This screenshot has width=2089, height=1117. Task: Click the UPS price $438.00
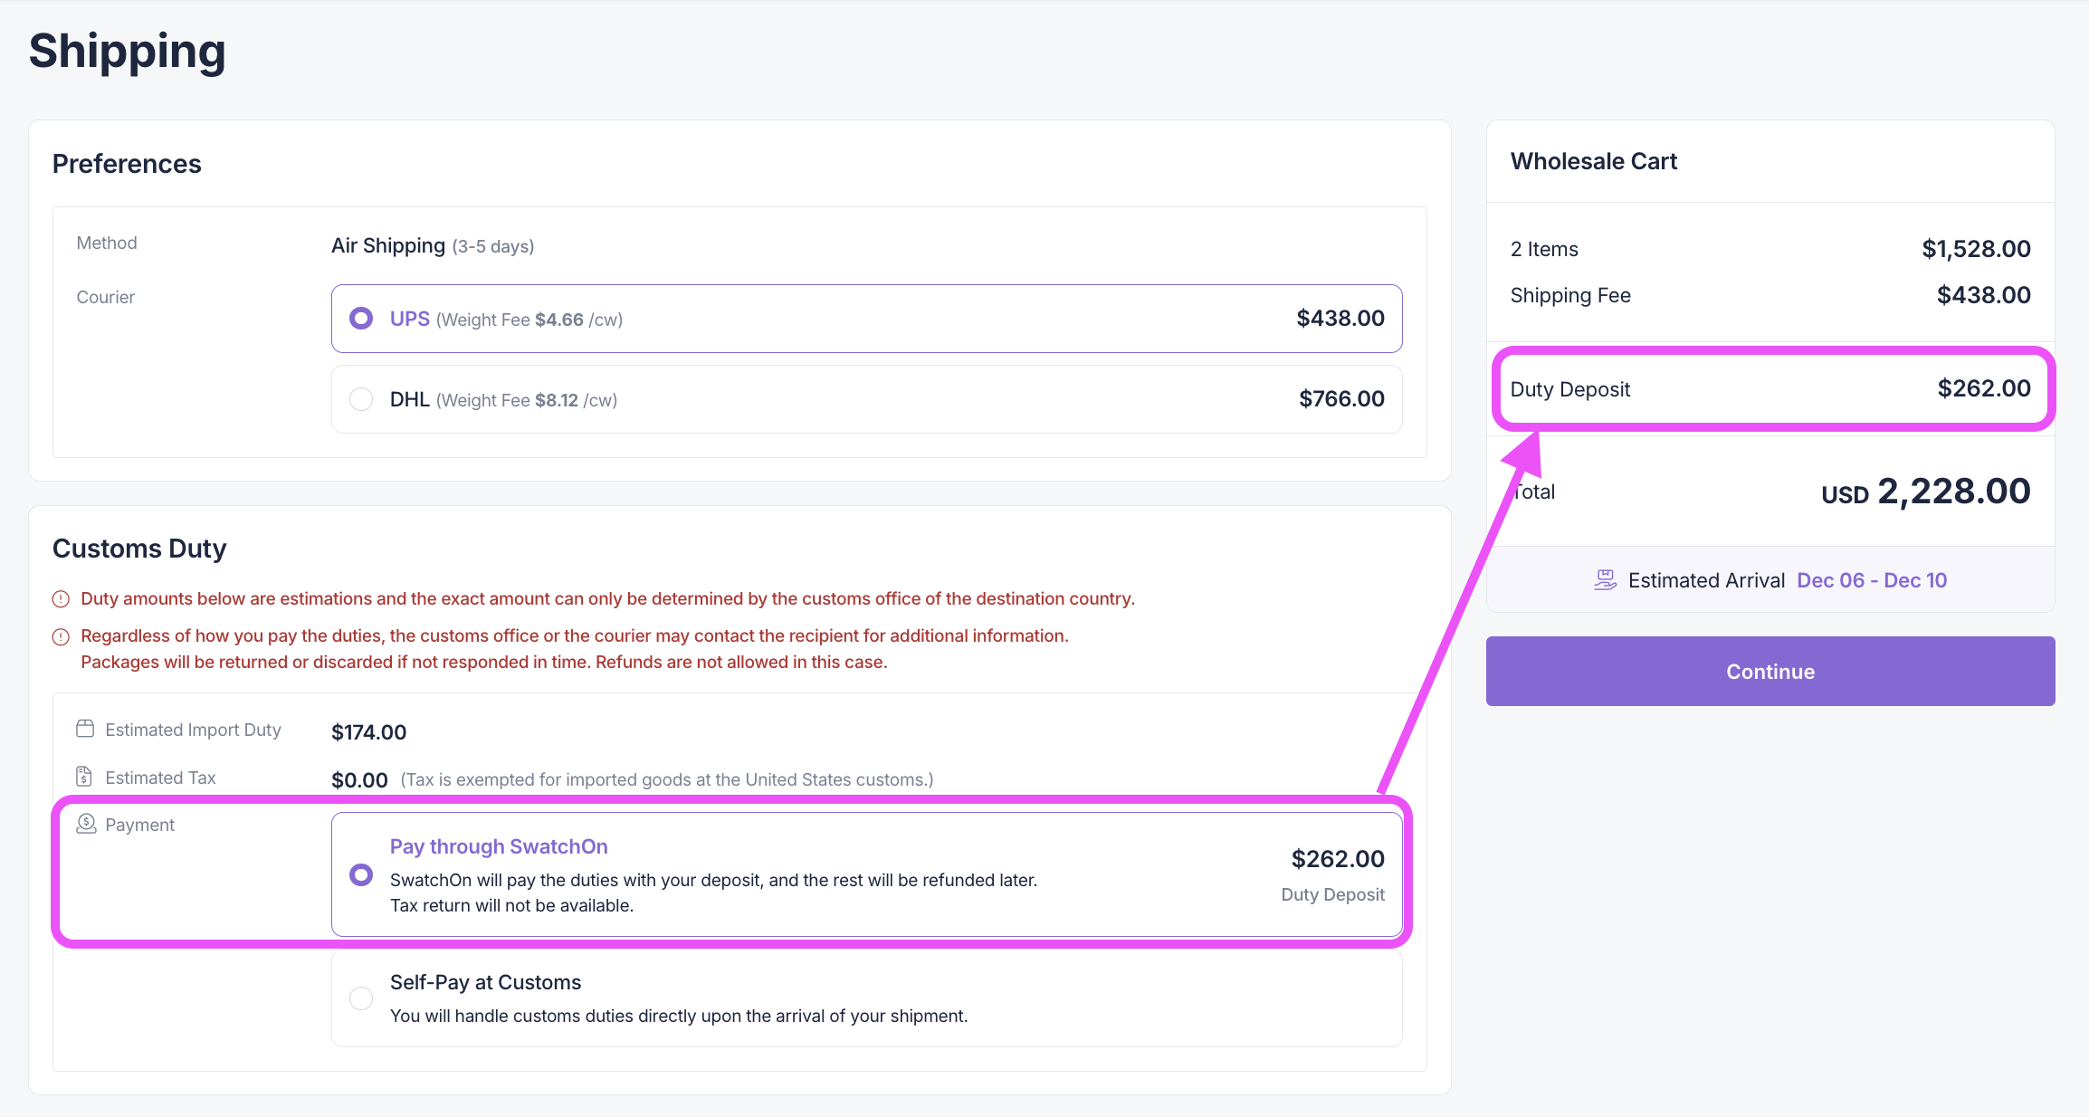point(1340,318)
